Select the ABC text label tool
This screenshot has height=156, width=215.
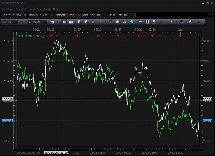pyautogui.click(x=182, y=22)
